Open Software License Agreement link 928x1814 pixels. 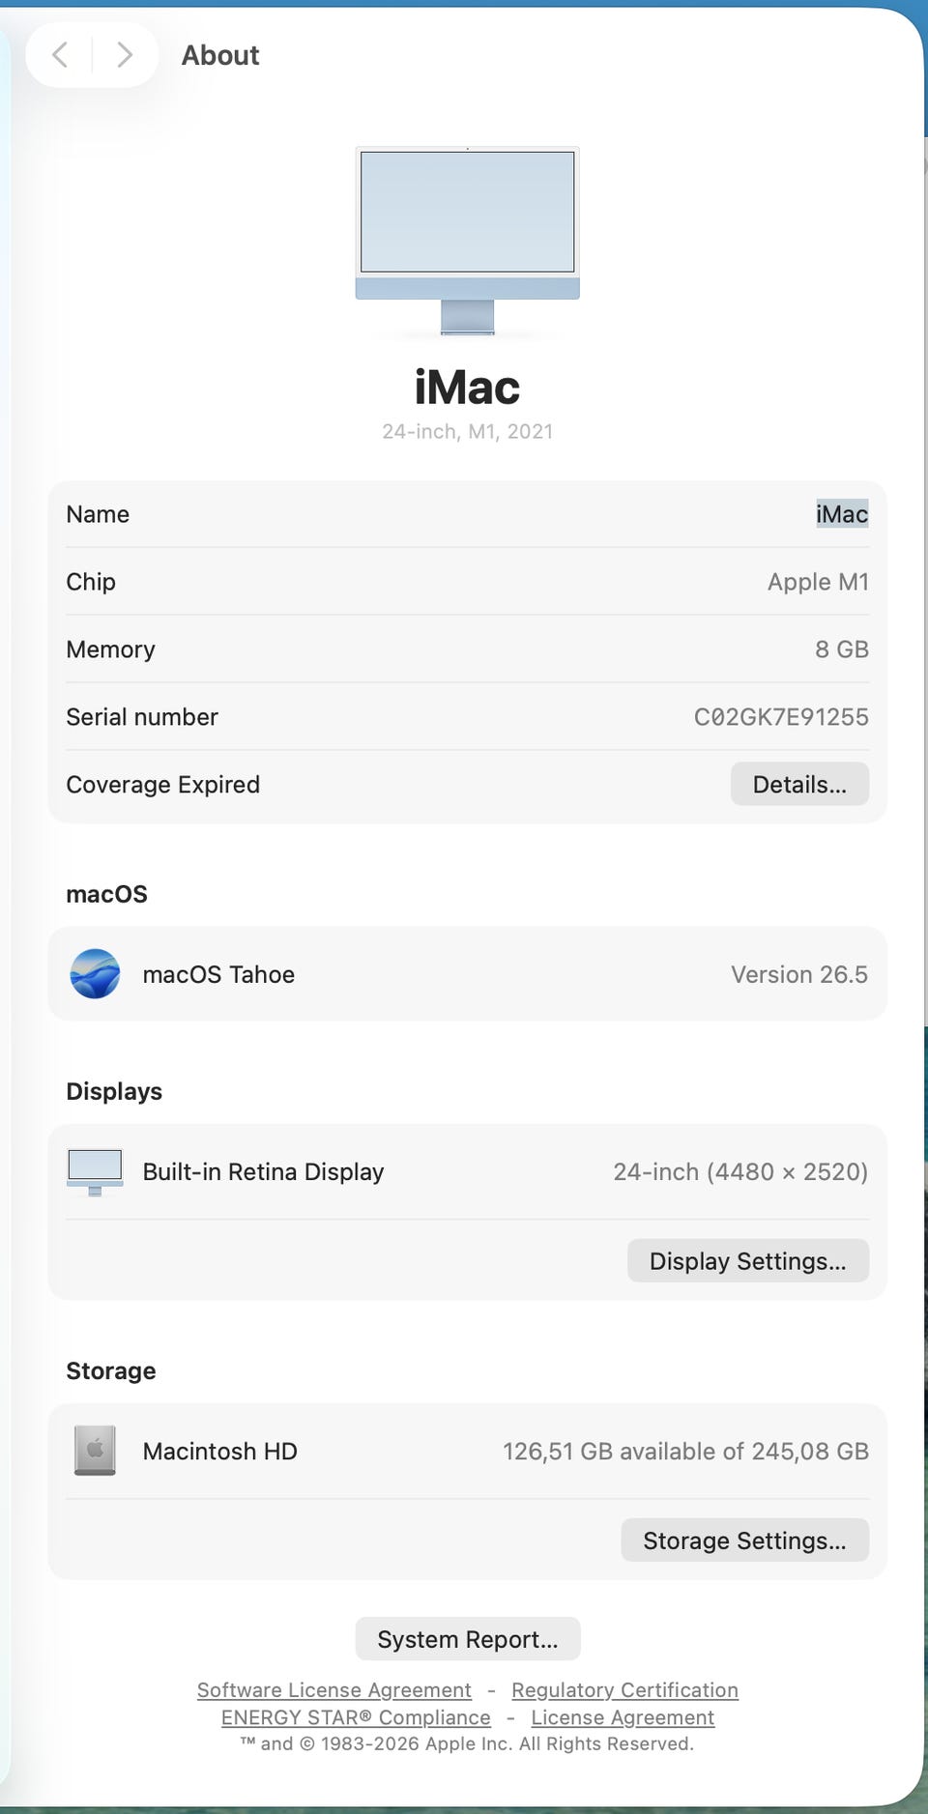[x=334, y=1690]
